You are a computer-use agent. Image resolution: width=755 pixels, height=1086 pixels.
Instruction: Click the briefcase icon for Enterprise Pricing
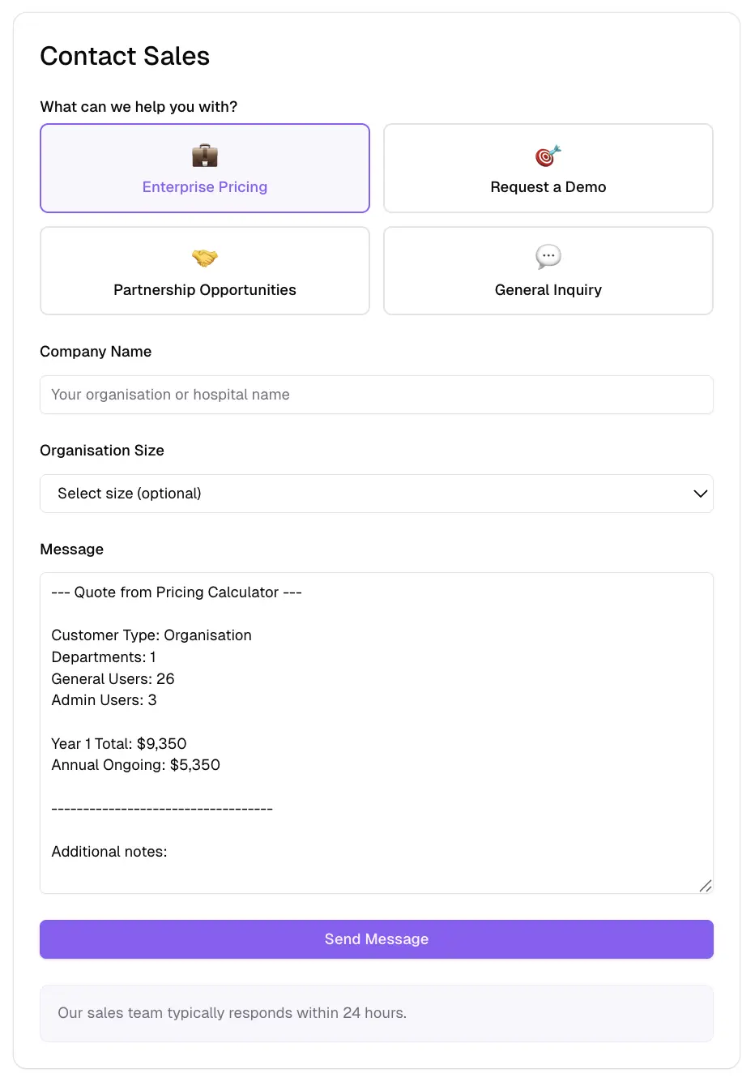[x=204, y=155]
